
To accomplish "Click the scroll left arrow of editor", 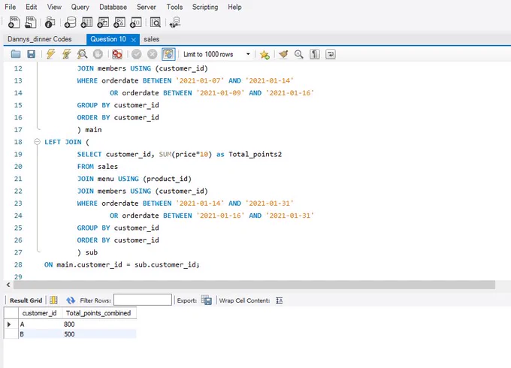I will click(x=8, y=285).
